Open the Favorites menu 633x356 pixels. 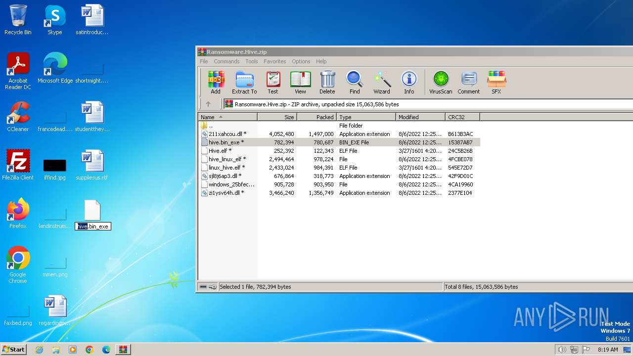point(274,61)
